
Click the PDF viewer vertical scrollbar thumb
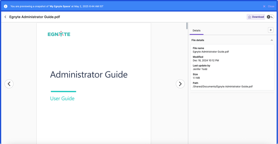click(x=187, y=26)
